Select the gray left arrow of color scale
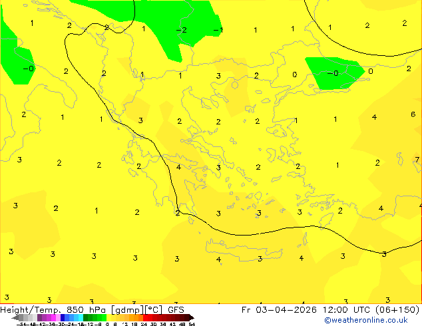422x326 pixels. [15, 317]
